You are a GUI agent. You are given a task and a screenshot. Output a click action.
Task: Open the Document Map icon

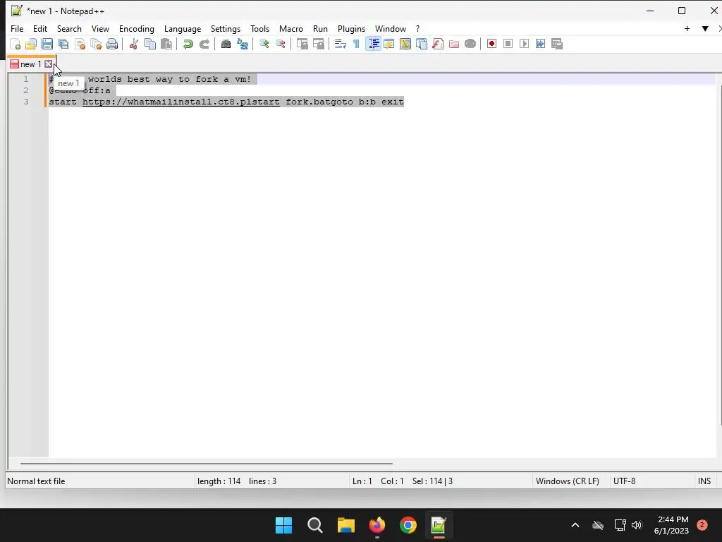pyautogui.click(x=405, y=44)
